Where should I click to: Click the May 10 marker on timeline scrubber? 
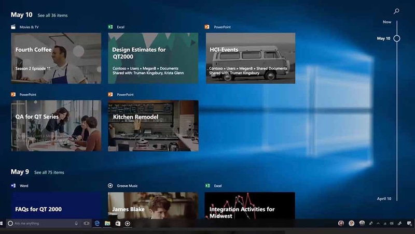[x=396, y=38]
